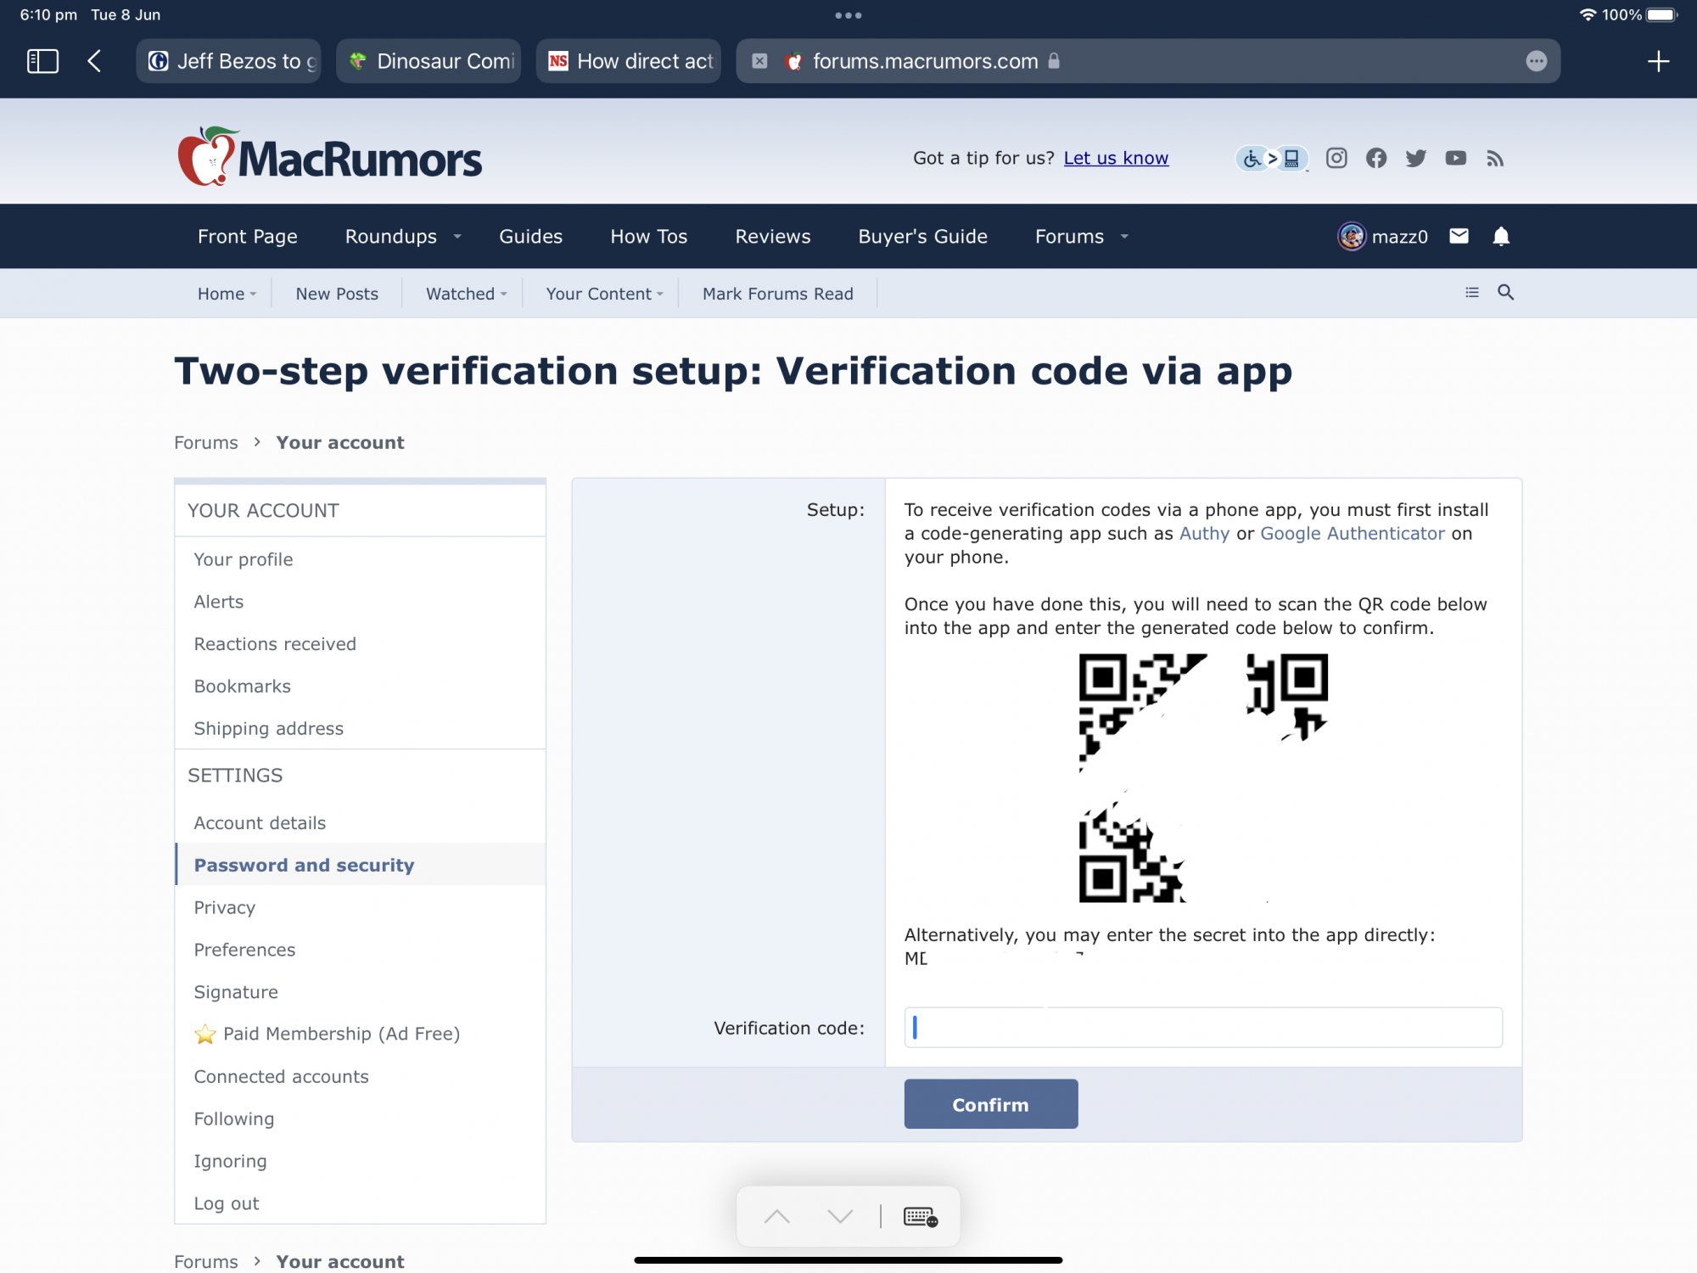Screen dimensions: 1697x1273
Task: Open the Twitter bird icon
Action: (1415, 158)
